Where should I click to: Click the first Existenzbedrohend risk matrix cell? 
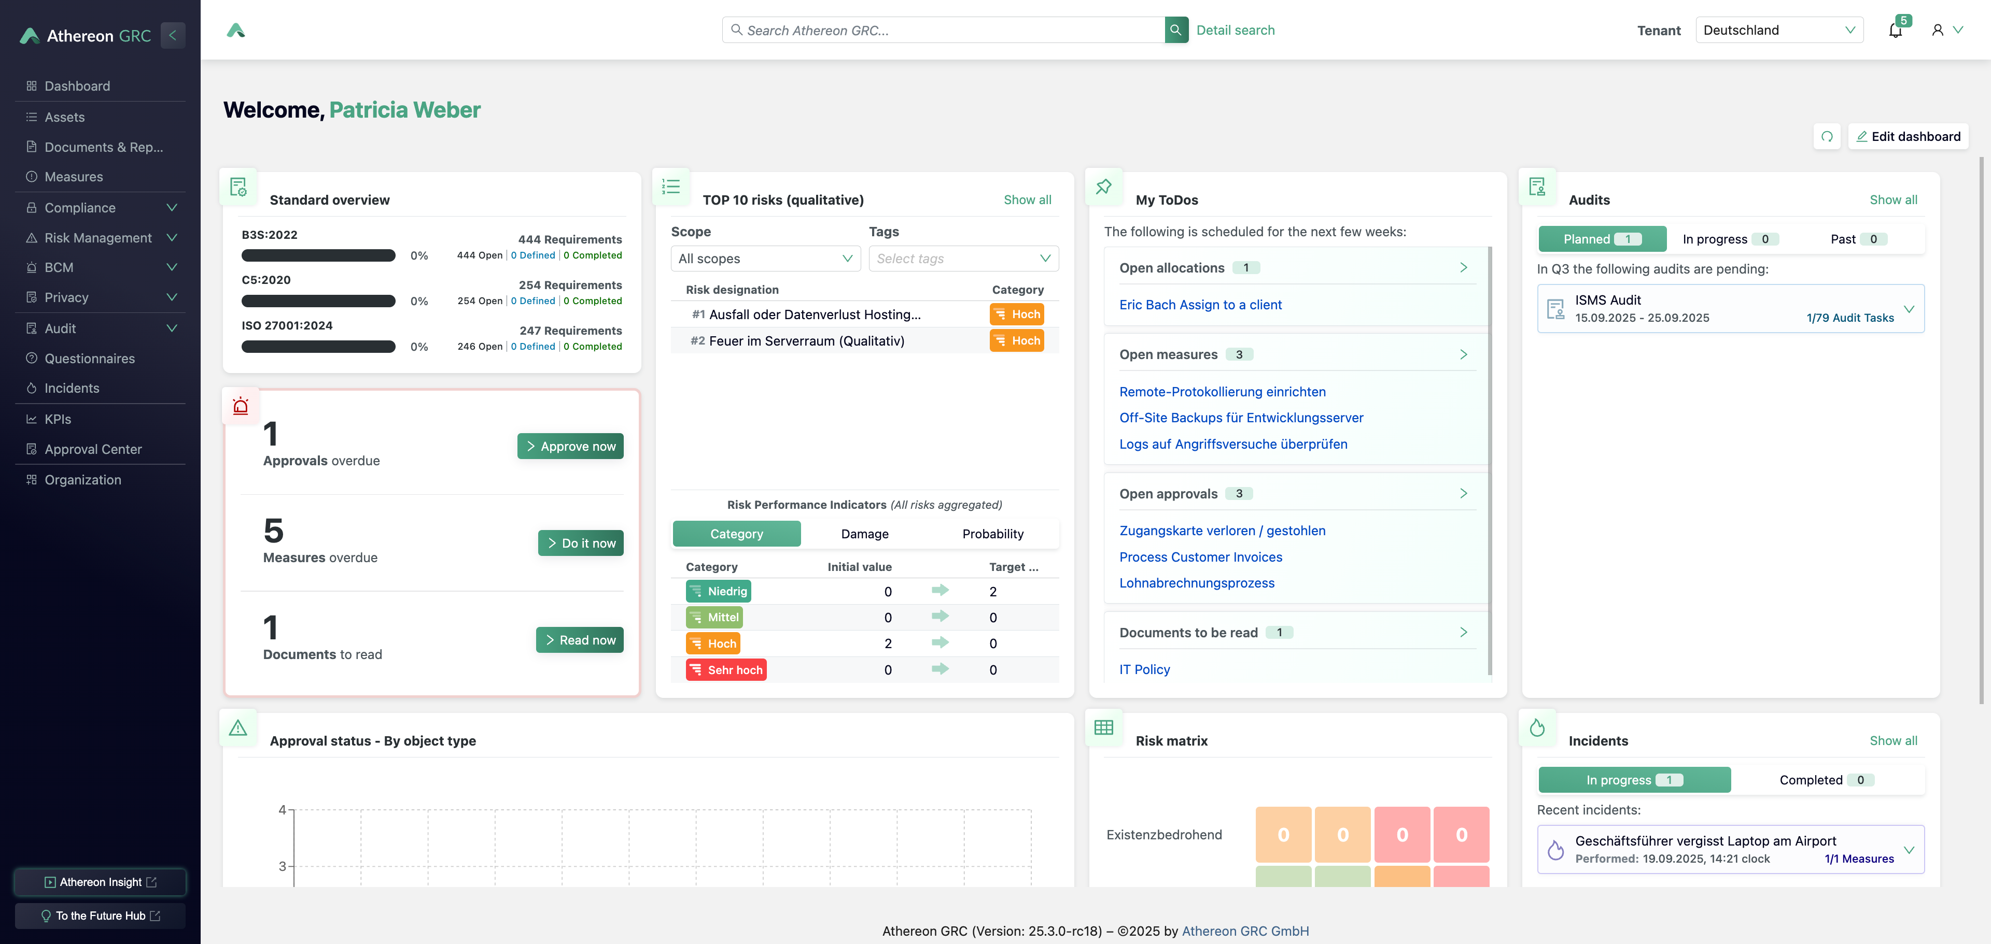click(1283, 834)
